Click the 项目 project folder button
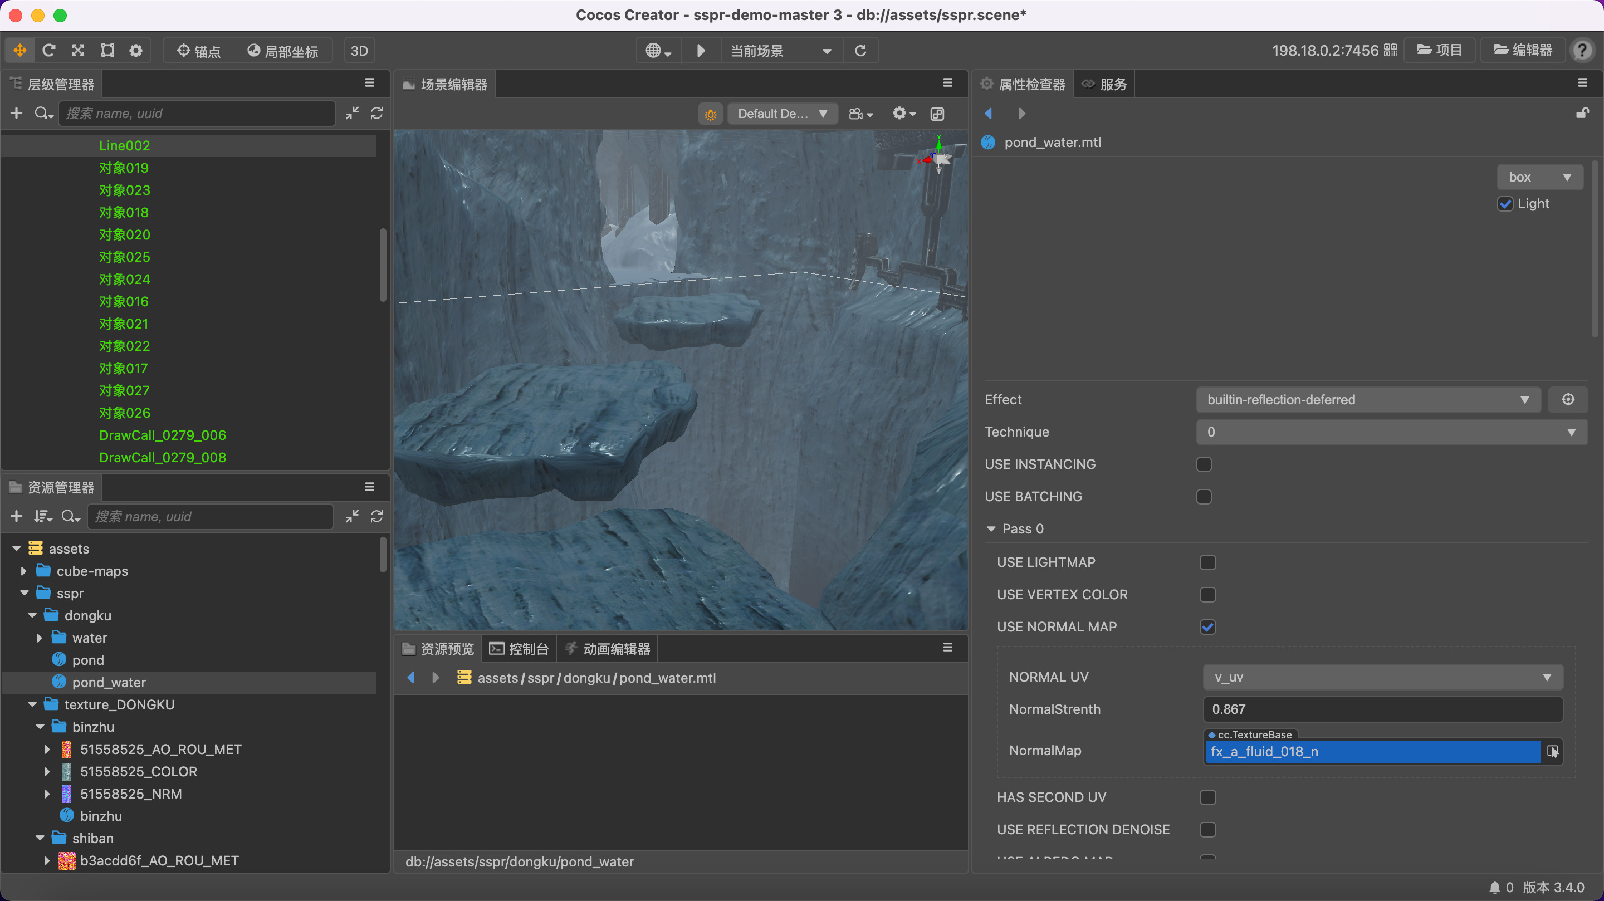1604x901 pixels. [x=1439, y=51]
